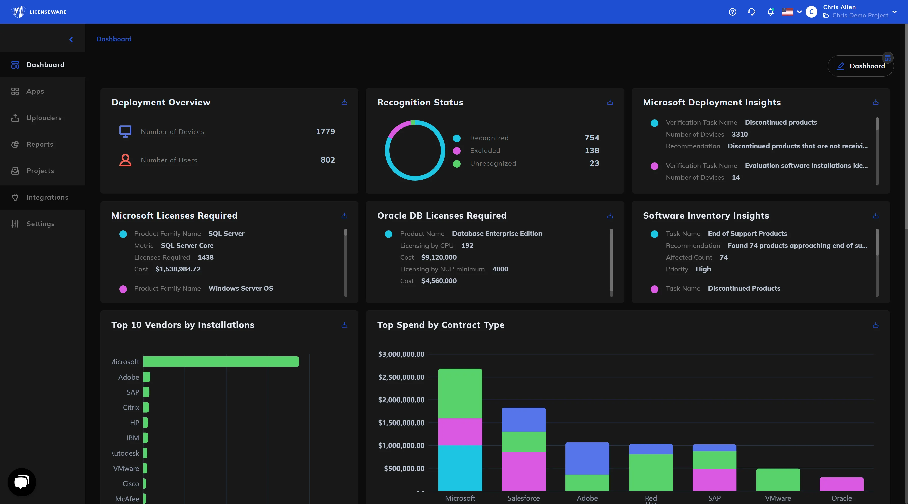This screenshot has width=908, height=504.
Task: Open the live chat bubble
Action: pos(21,482)
